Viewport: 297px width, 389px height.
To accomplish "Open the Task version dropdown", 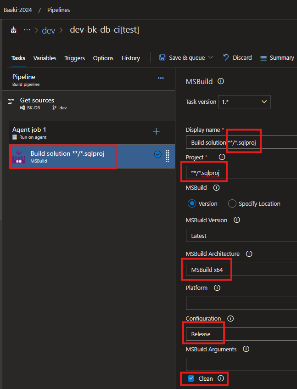I will pyautogui.click(x=244, y=101).
